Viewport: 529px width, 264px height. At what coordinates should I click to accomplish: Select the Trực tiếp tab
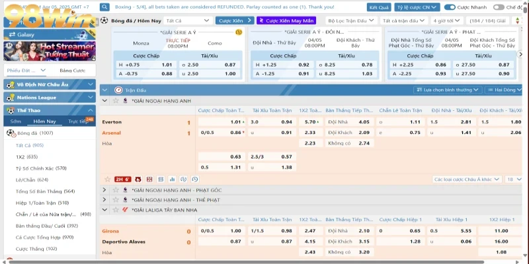pos(78,121)
